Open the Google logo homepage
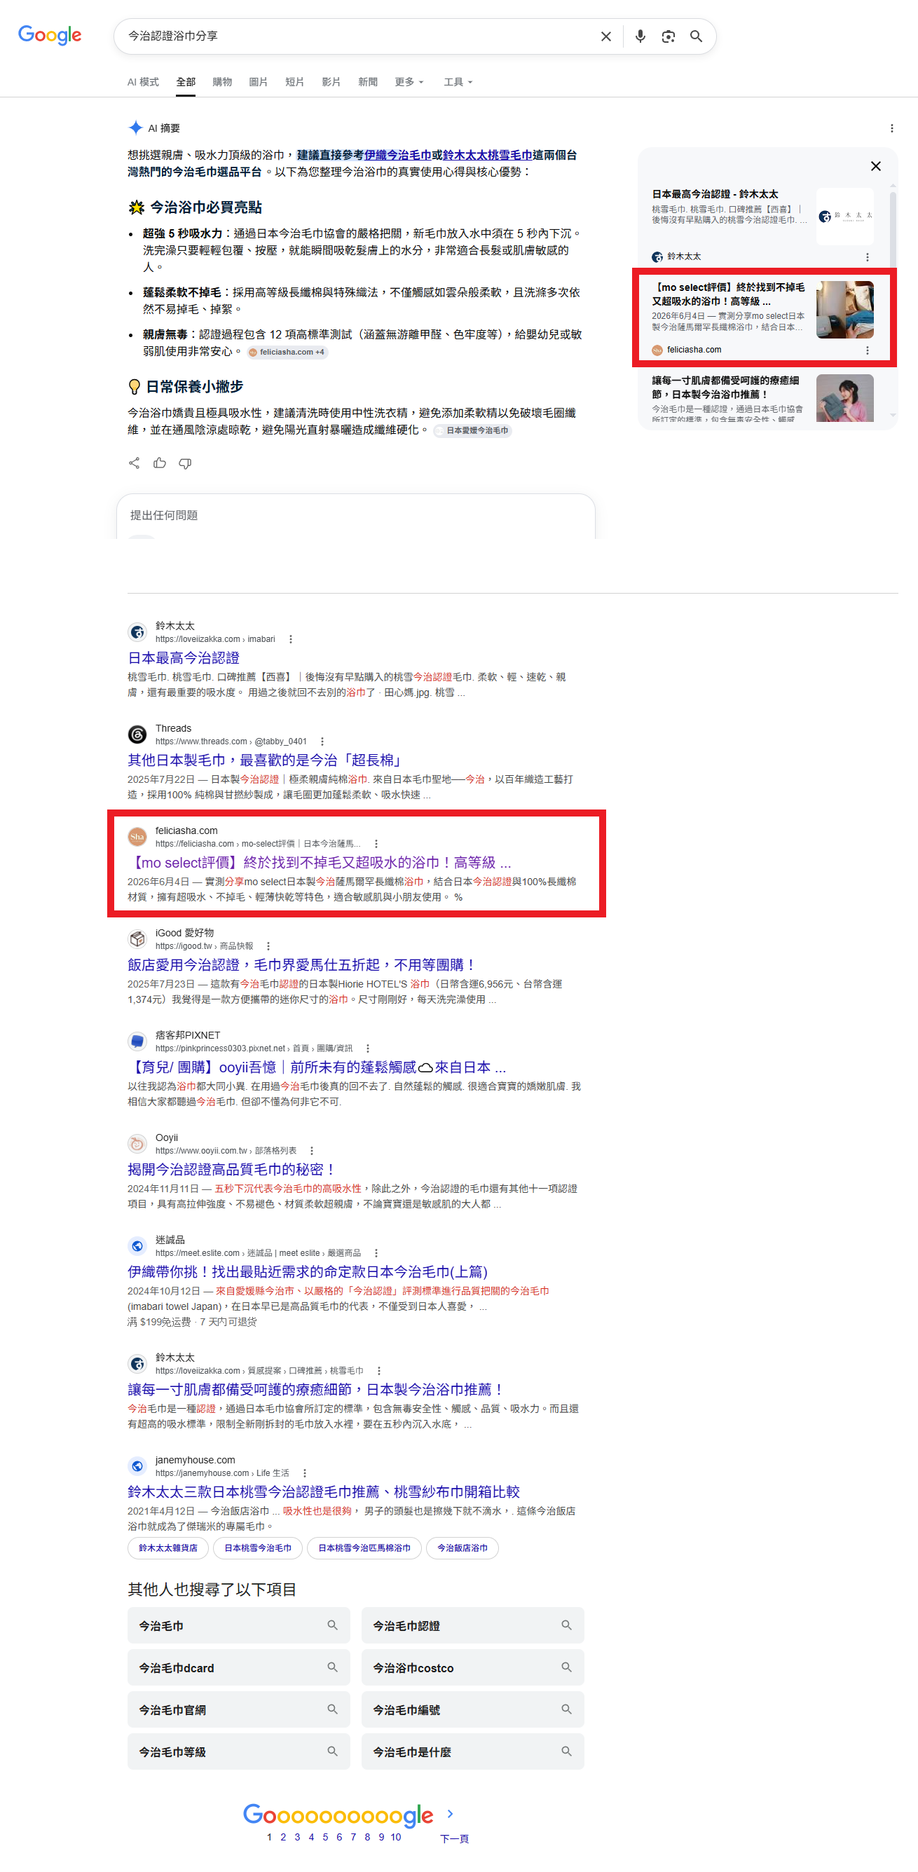This screenshot has height=1872, width=918. tap(50, 35)
